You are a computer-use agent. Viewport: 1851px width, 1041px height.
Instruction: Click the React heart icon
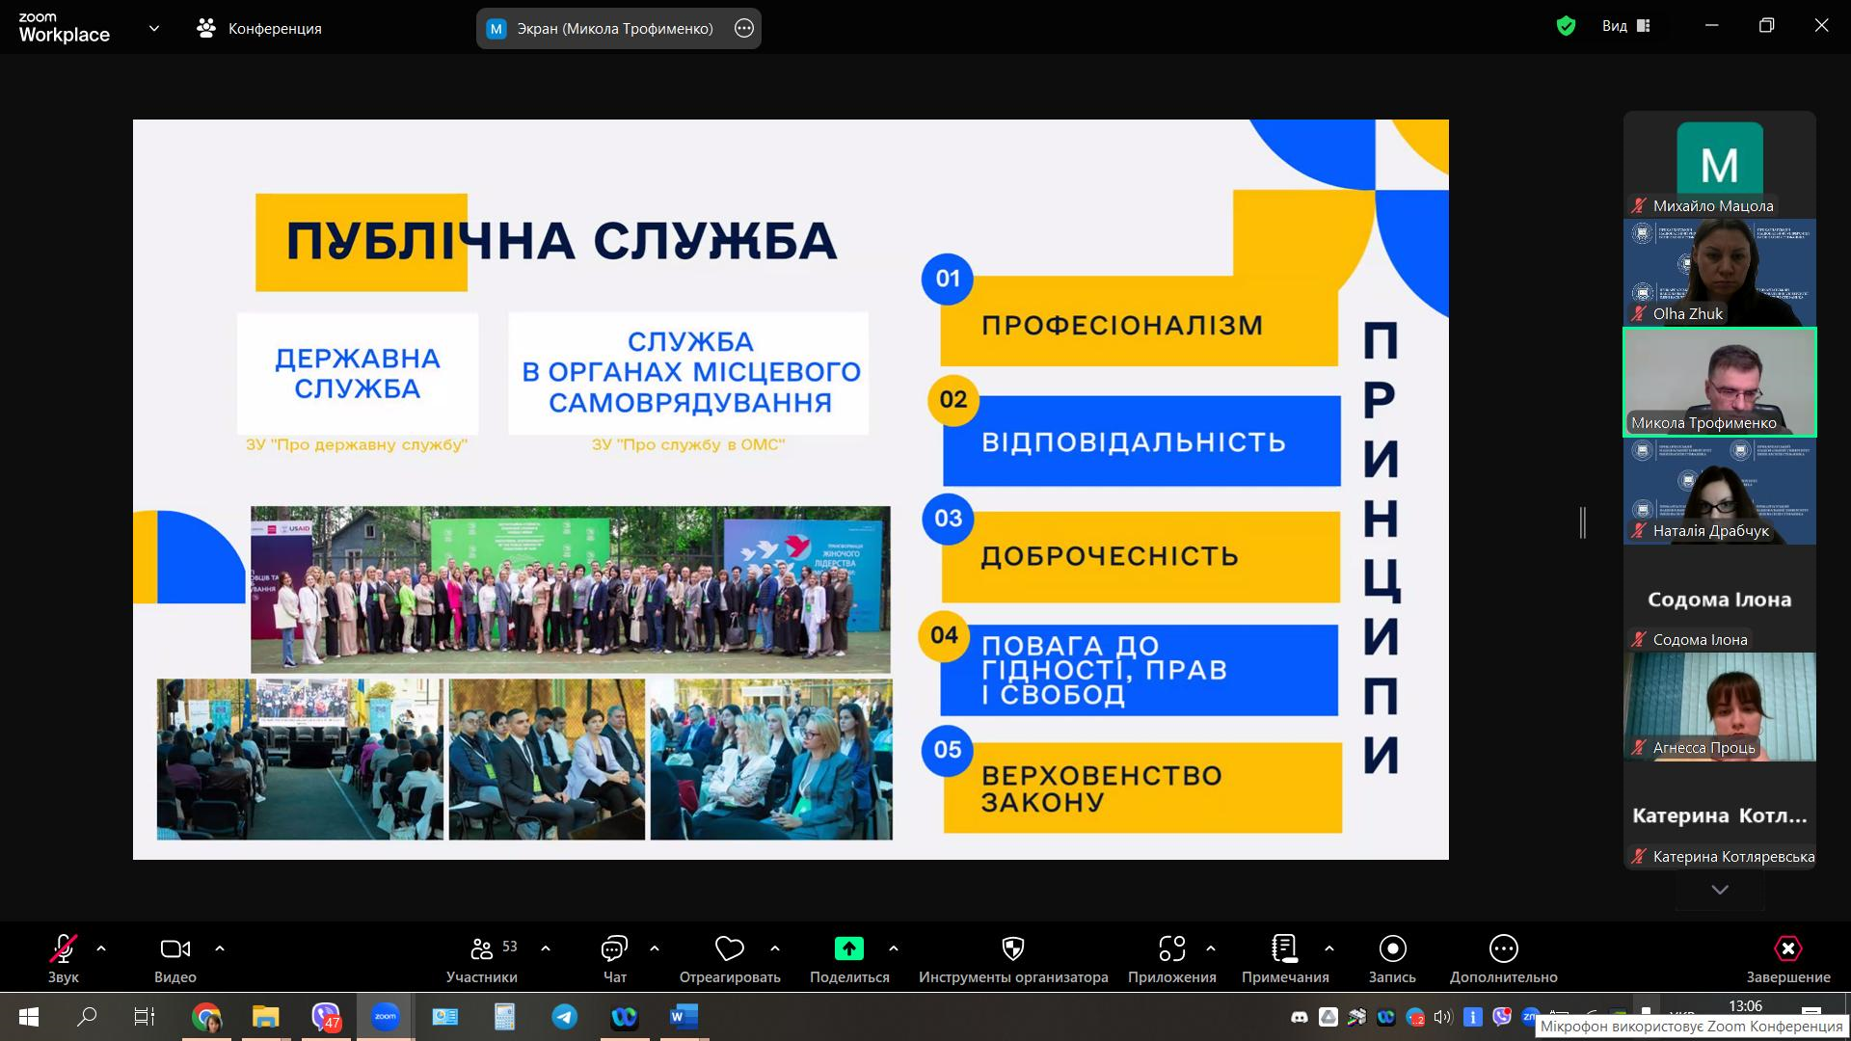coord(729,949)
